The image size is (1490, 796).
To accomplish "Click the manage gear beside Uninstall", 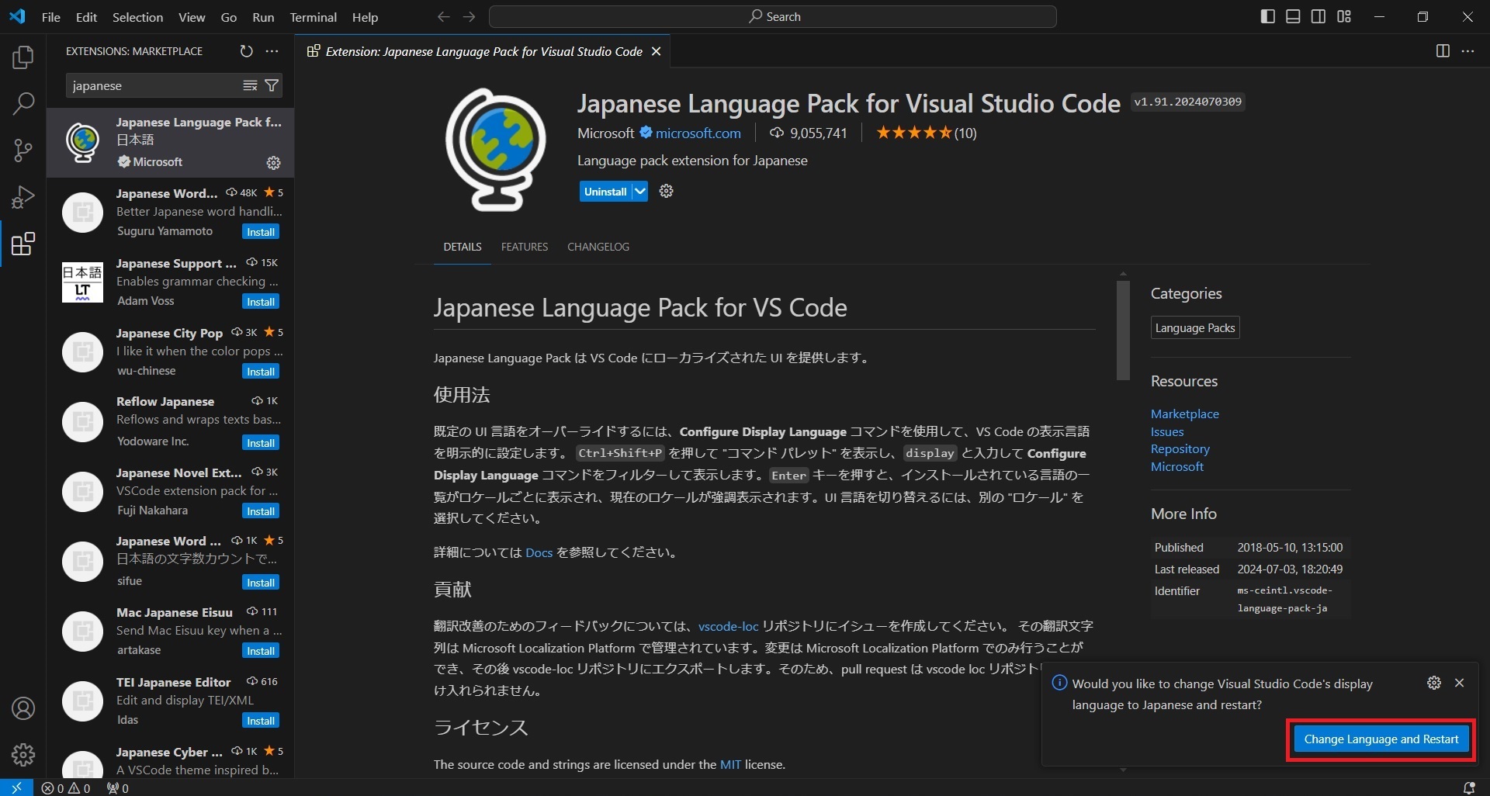I will (x=666, y=191).
